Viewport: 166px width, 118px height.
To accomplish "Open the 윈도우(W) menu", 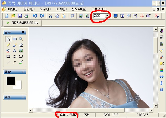I will point(79,9).
